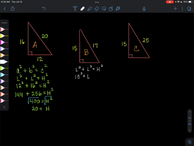This screenshot has height=146, width=194.
Task: Open the three-dot multitasking menu at top
Action: pyautogui.click(x=97, y=2)
